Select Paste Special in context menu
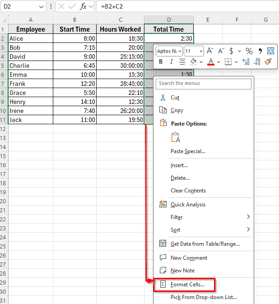279x304 pixels. click(188, 151)
